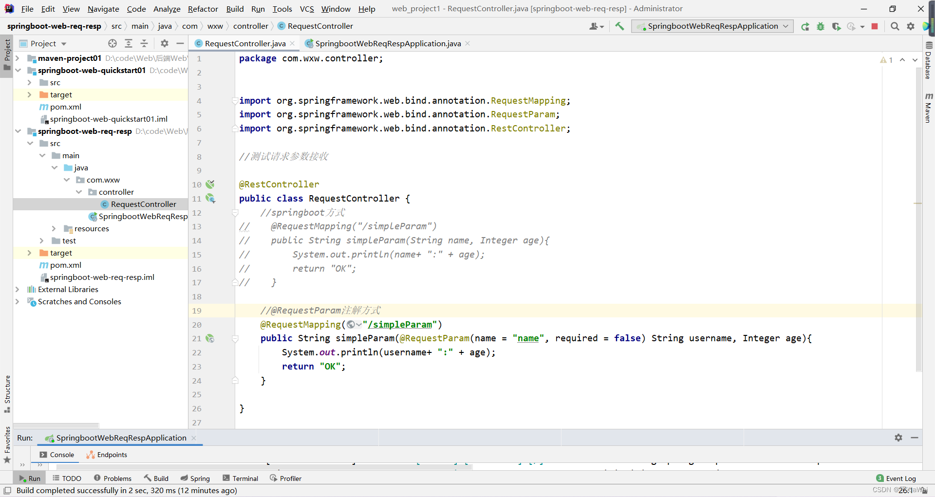This screenshot has height=497, width=935.
Task: Select pom.xml under springboot-web-req-resp
Action: pos(66,265)
